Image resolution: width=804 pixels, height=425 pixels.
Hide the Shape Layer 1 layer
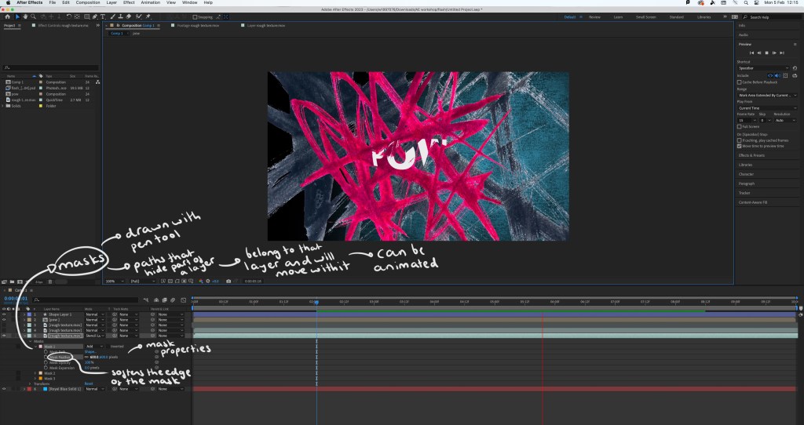pyautogui.click(x=5, y=314)
